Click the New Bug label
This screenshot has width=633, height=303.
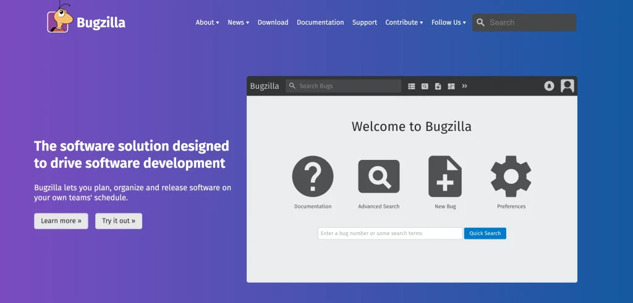(x=445, y=206)
